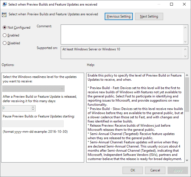Decrease the defer days spinner value
191x177 pixels.
pyautogui.click(x=33, y=110)
